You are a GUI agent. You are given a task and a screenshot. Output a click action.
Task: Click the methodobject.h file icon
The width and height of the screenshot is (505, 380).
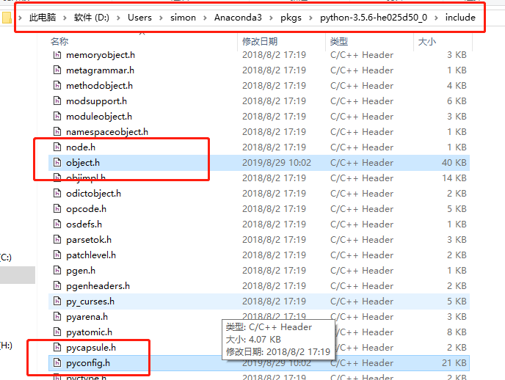pyautogui.click(x=57, y=86)
